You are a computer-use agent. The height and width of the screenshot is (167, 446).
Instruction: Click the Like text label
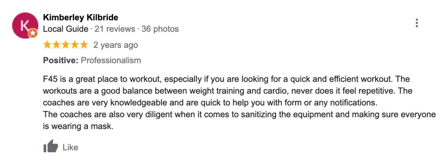click(70, 147)
